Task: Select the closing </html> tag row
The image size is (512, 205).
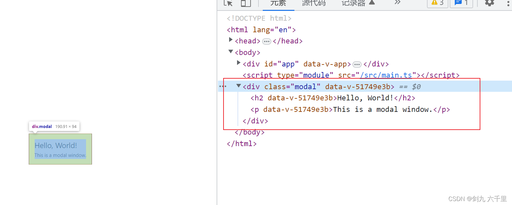Action: (x=242, y=144)
